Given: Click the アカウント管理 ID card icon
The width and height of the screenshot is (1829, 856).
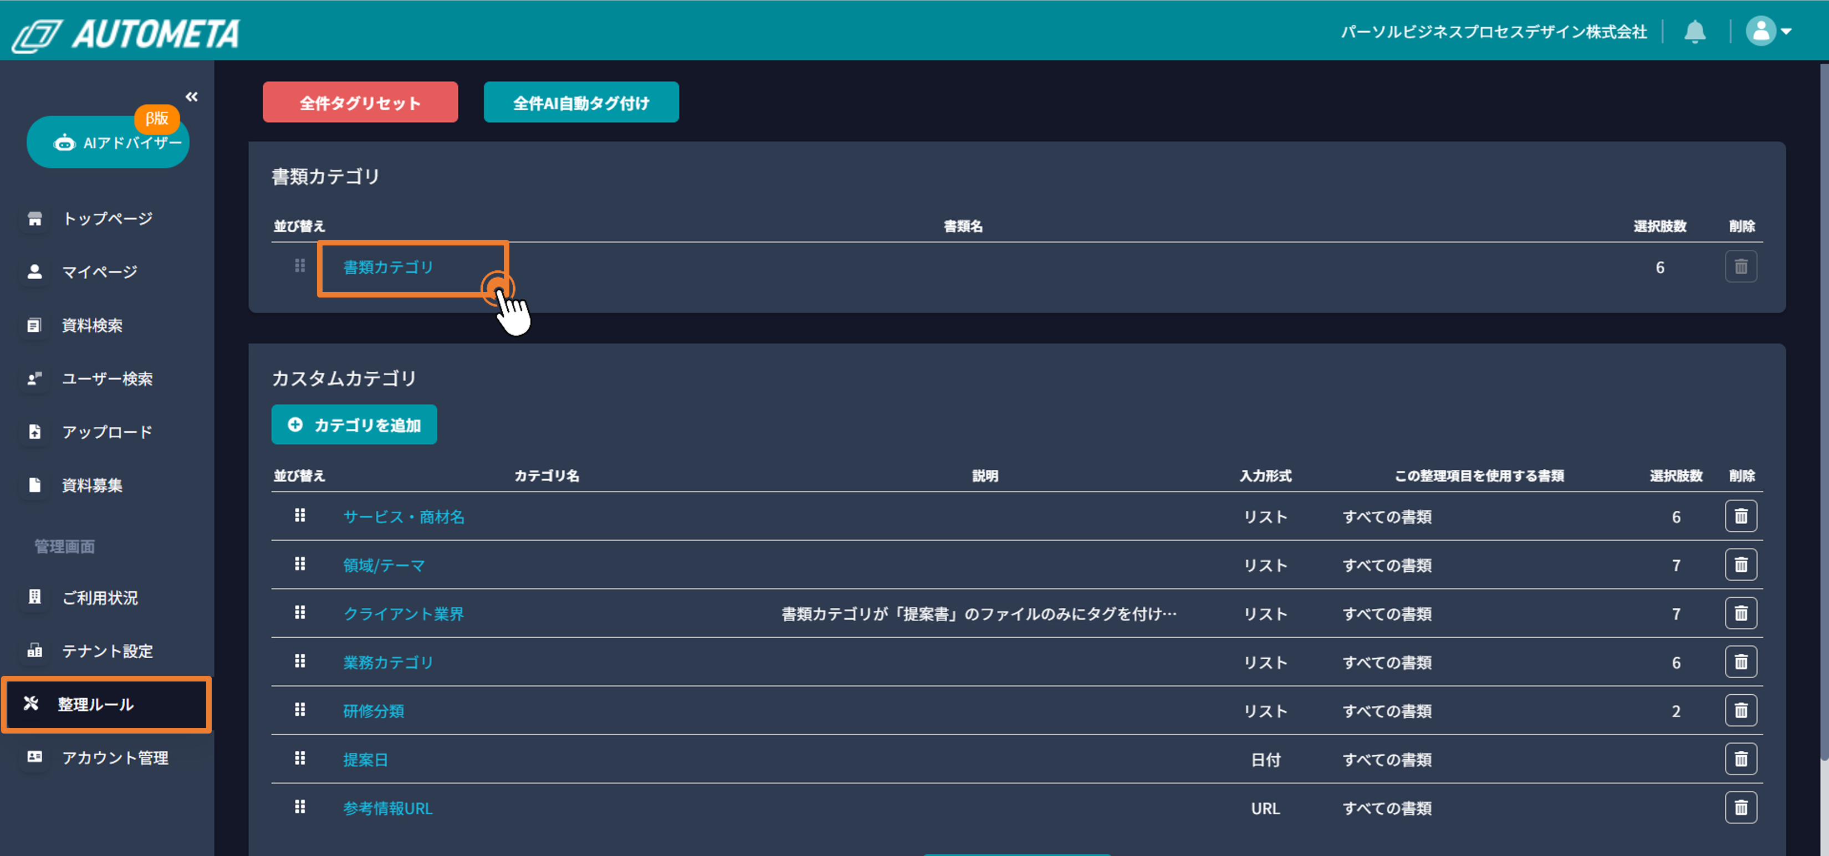Looking at the screenshot, I should pyautogui.click(x=35, y=757).
